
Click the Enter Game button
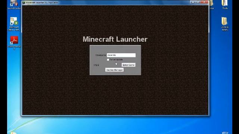[x=128, y=65]
